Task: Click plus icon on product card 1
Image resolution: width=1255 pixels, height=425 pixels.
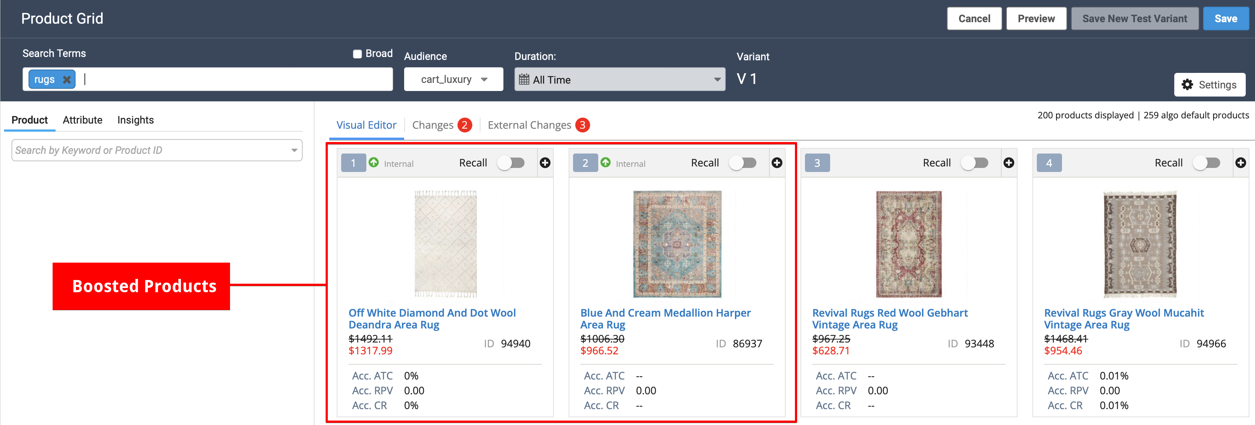Action: (x=545, y=163)
